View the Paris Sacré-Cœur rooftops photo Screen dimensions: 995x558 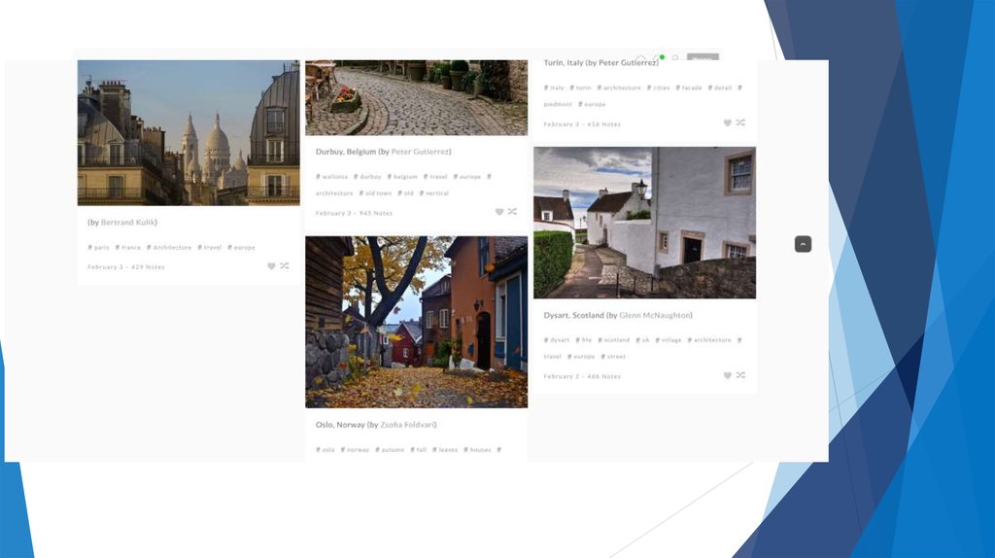point(189,132)
